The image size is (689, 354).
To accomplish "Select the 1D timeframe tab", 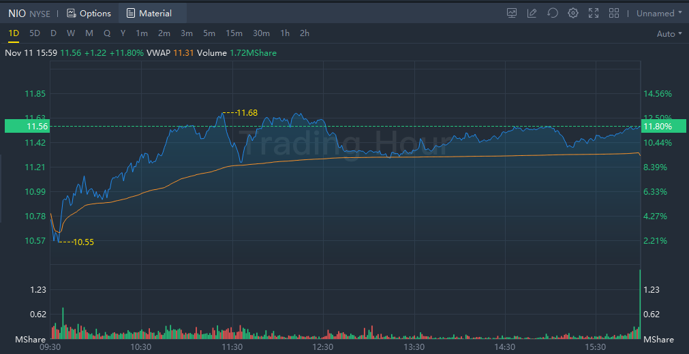I will click(x=14, y=33).
